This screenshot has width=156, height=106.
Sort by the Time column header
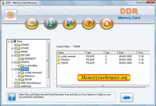click(143, 53)
